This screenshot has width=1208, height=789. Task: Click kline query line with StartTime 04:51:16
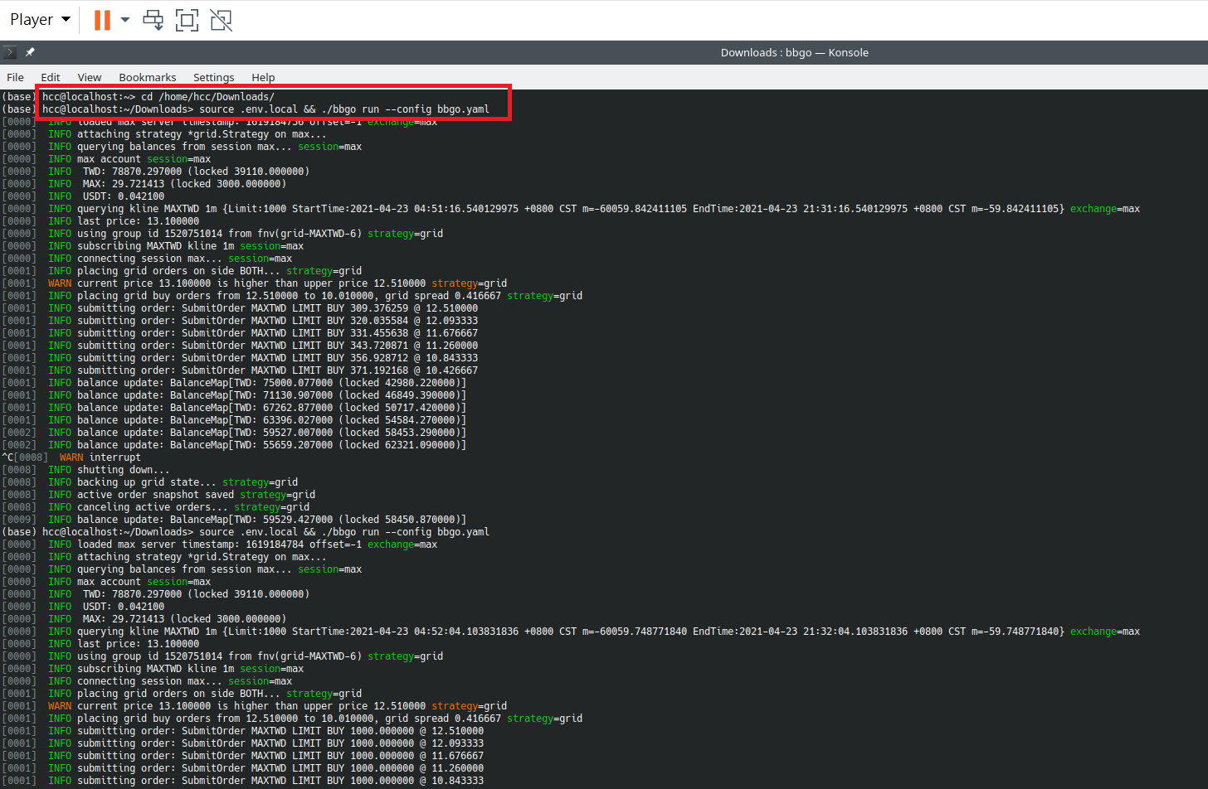tap(571, 209)
